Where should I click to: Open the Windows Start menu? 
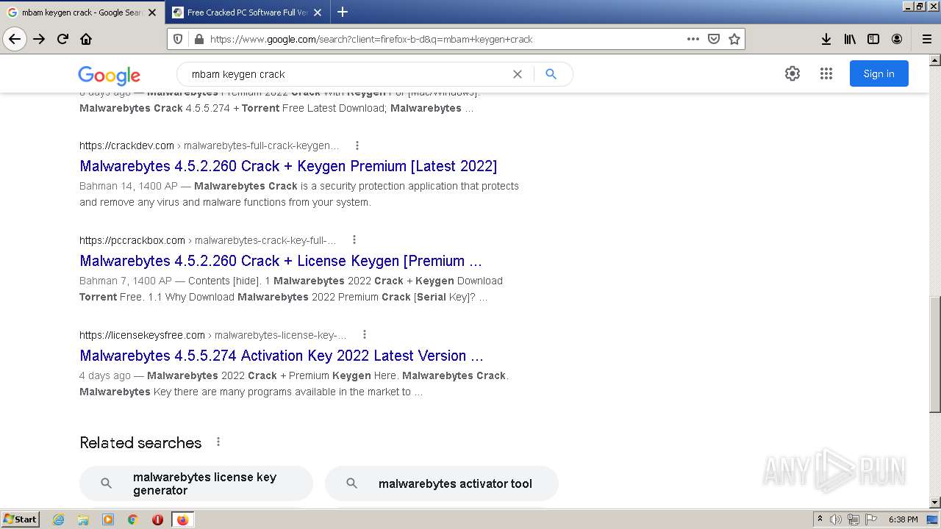pyautogui.click(x=20, y=519)
